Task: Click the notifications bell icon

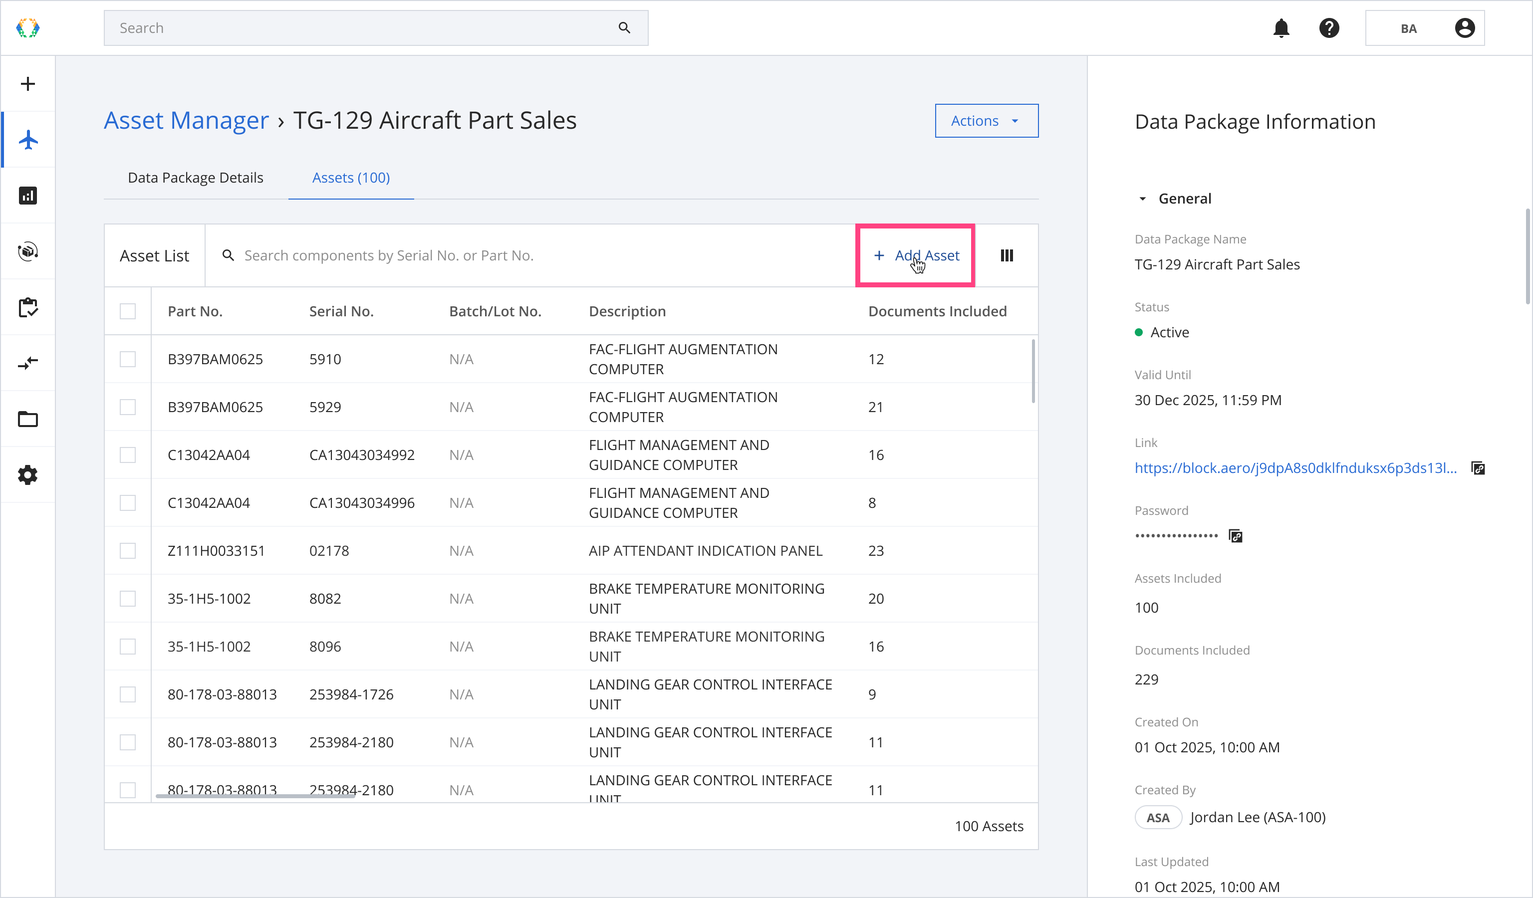Action: click(x=1281, y=28)
